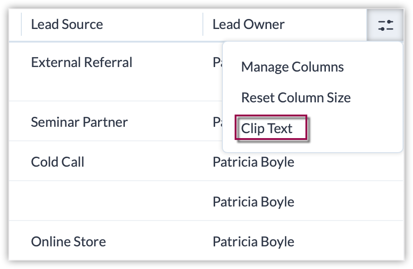The height and width of the screenshot is (269, 413).
Task: Choose Manage Columns from the menu
Action: click(x=292, y=67)
